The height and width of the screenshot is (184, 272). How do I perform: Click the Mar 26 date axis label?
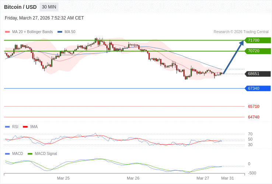point(133,178)
